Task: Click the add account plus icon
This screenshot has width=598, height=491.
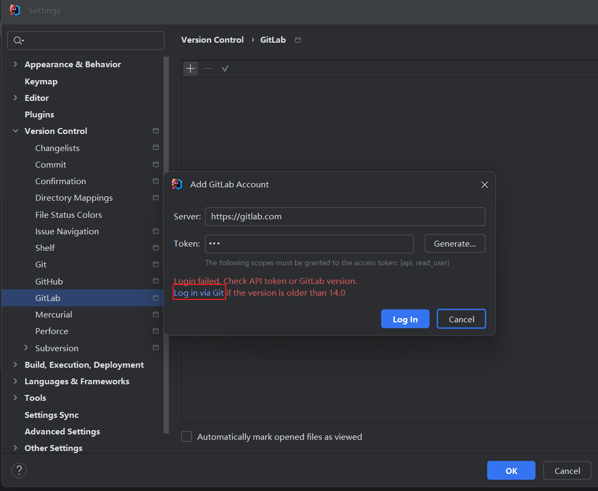Action: coord(190,68)
